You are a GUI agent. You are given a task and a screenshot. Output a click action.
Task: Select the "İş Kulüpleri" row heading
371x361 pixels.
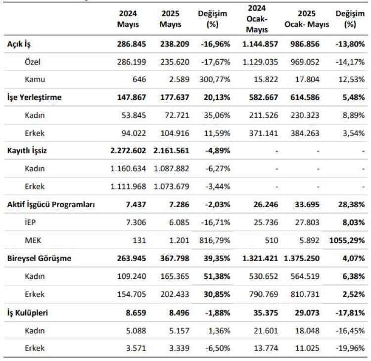click(27, 313)
